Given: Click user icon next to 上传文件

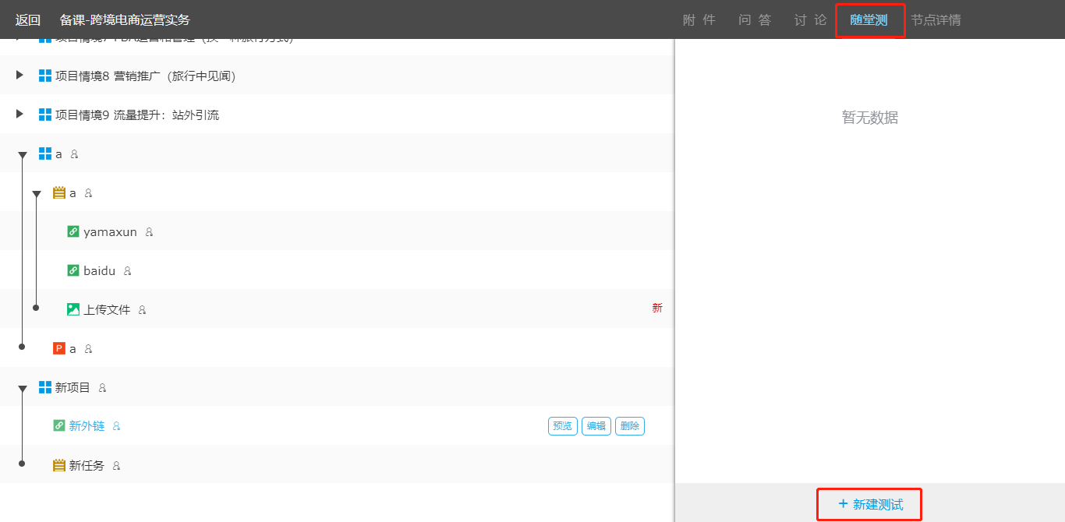Looking at the screenshot, I should [x=142, y=310].
